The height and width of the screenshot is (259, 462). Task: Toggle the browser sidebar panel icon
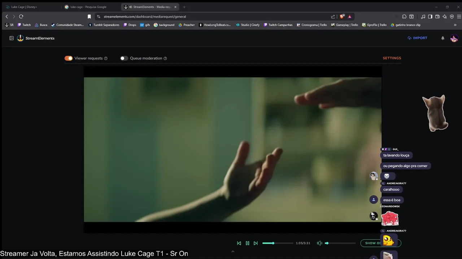430,17
